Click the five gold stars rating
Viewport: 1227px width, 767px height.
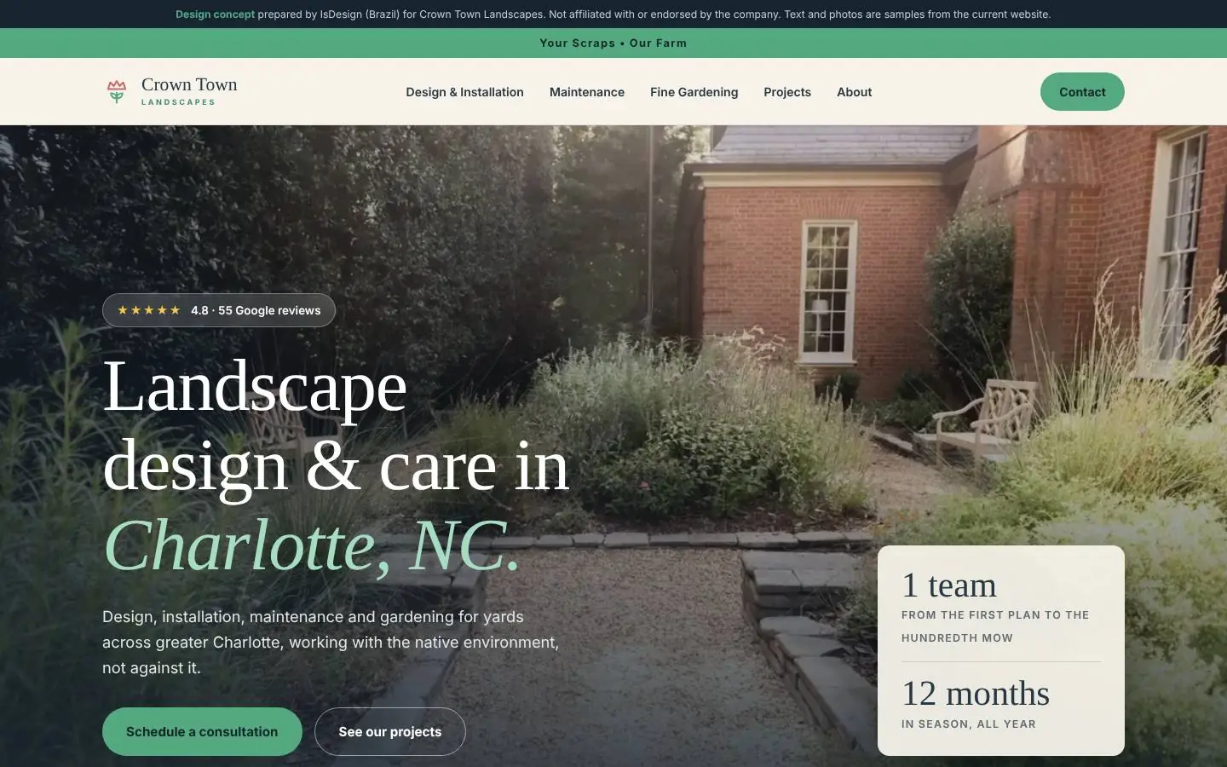[x=149, y=310]
